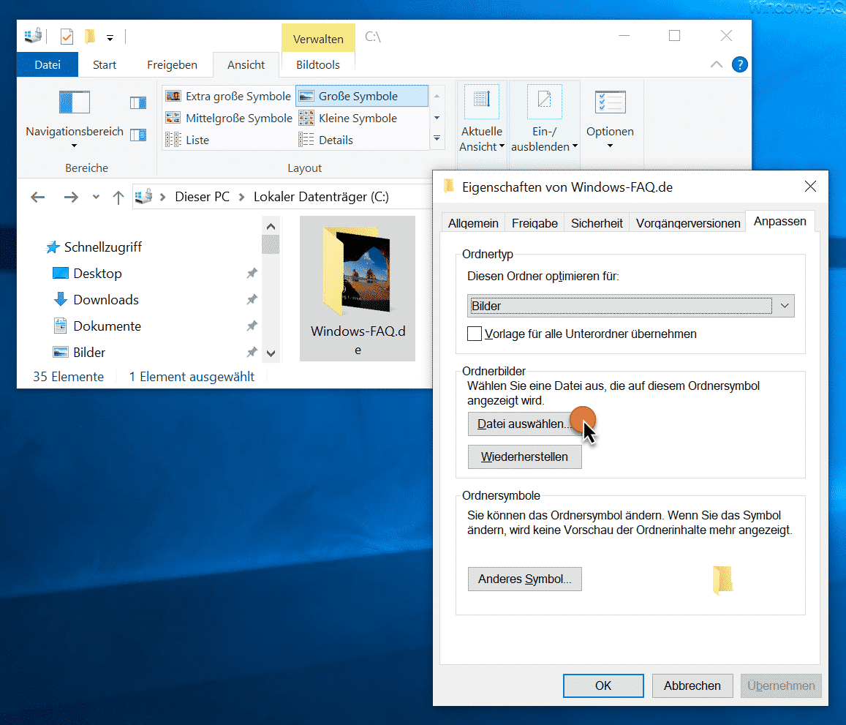Click the back navigation arrow
The image size is (846, 725).
pyautogui.click(x=38, y=197)
